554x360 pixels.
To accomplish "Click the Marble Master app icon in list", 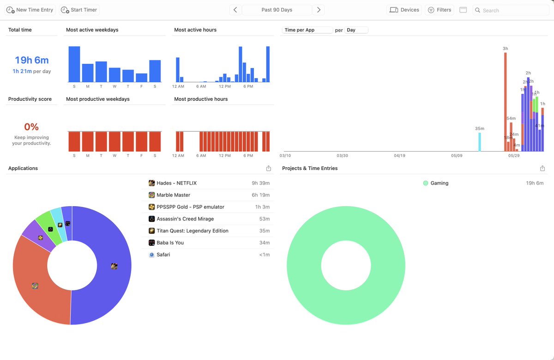I will pyautogui.click(x=151, y=195).
